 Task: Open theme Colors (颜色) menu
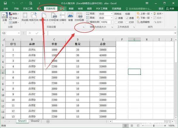tap(14, 14)
